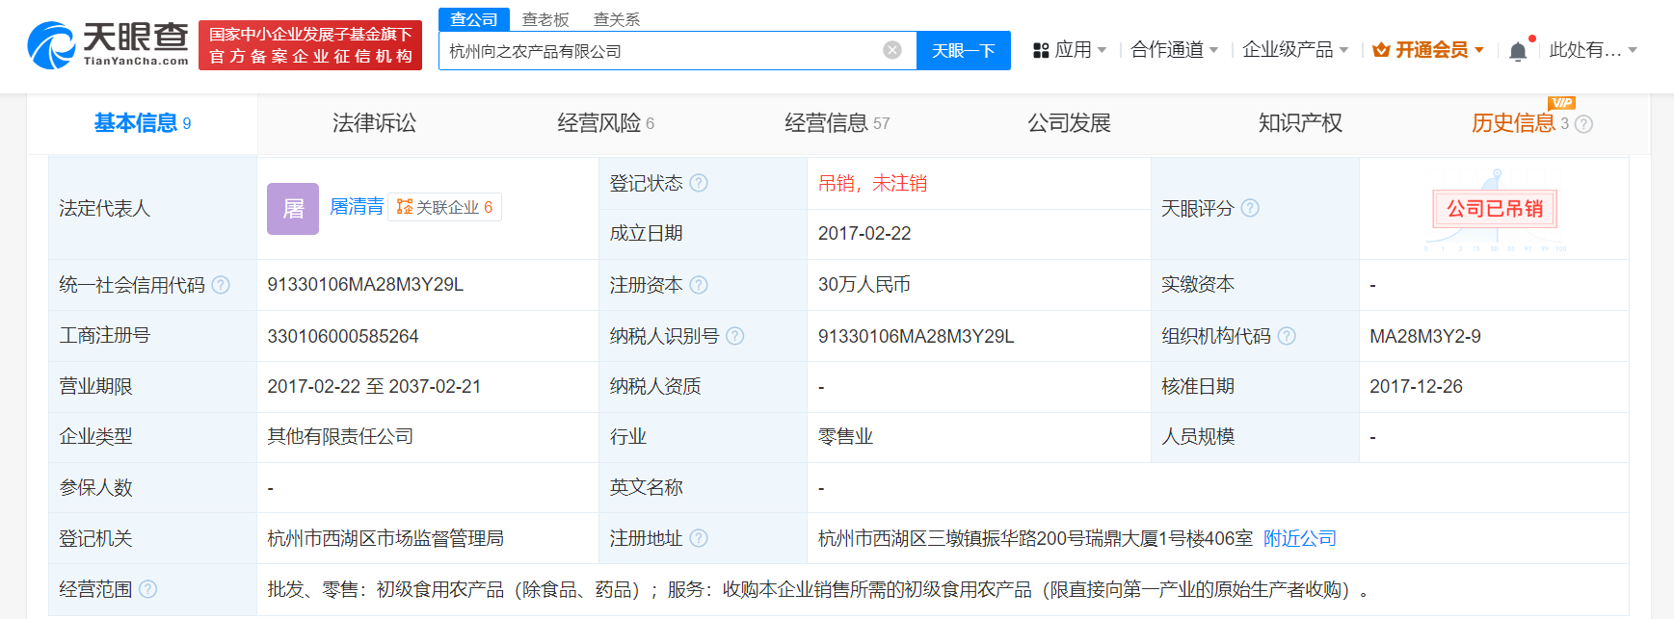Click the status text 吊销，未注销

872,183
